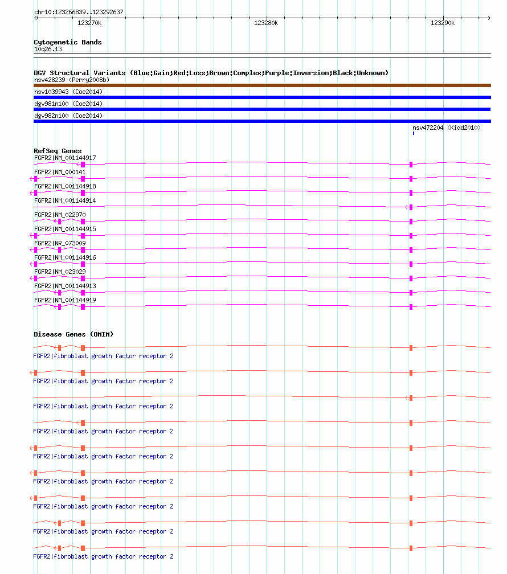Screen dimensions: 507x574
Task: Open variant nsv1039943 (Coe2014) label
Action: [68, 92]
